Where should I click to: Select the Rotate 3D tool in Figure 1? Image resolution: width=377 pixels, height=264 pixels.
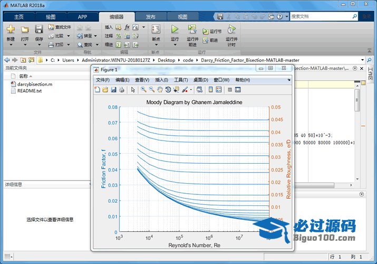(168, 90)
